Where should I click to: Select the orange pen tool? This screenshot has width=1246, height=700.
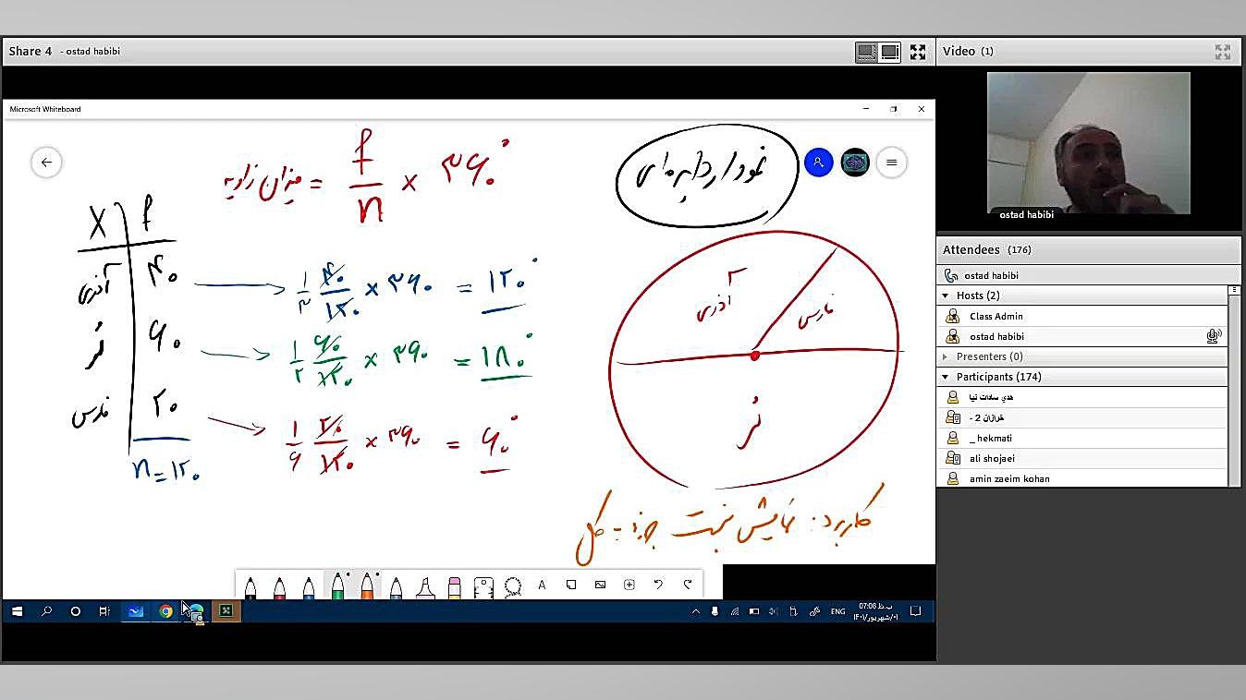[x=367, y=586]
